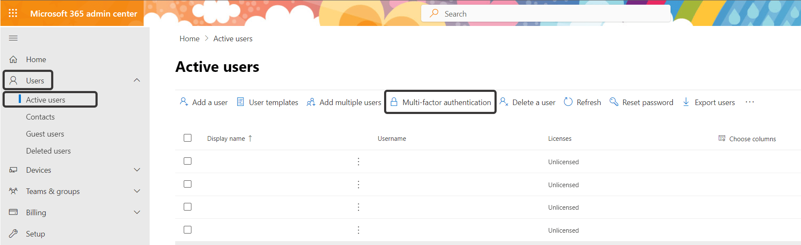
Task: Click the Reset password label
Action: [648, 103]
